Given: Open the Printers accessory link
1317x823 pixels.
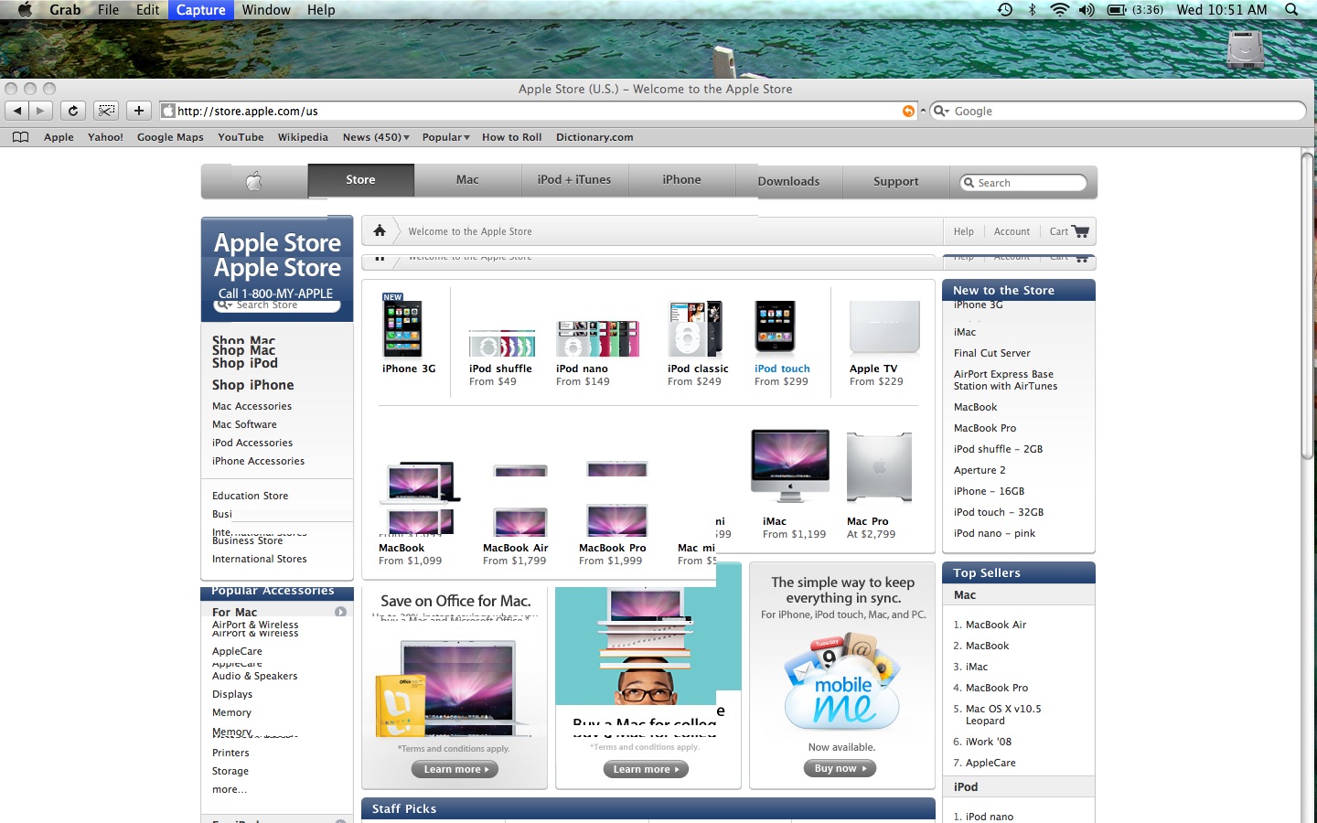Looking at the screenshot, I should pos(230,753).
